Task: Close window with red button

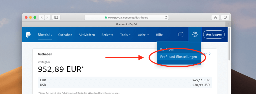Action: pyautogui.click(x=26, y=17)
